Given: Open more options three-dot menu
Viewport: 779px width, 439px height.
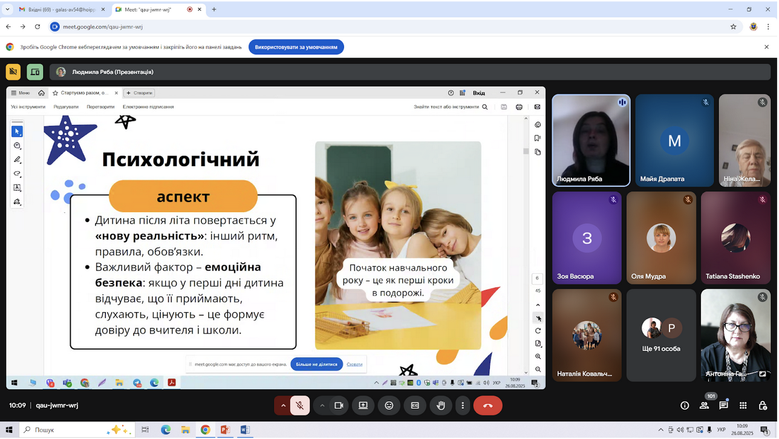Looking at the screenshot, I should pyautogui.click(x=464, y=406).
